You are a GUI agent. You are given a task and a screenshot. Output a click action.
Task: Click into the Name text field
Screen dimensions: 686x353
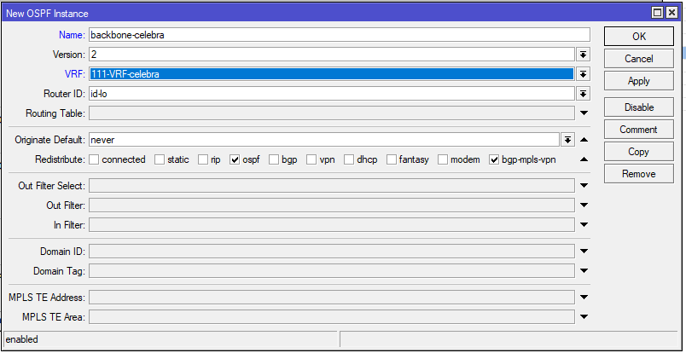pos(339,35)
